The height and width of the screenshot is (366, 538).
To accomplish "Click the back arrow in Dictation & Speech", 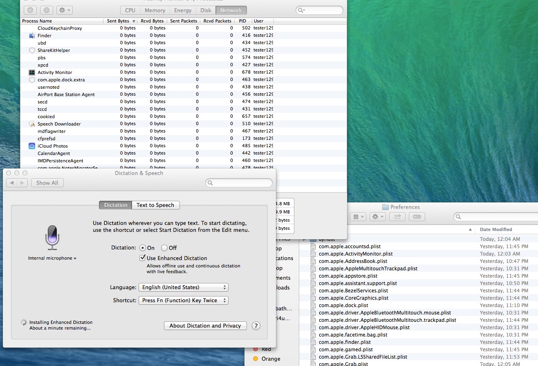I will (12, 183).
